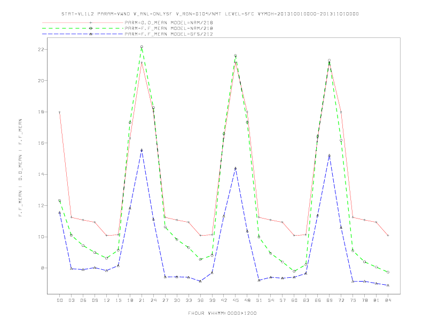This screenshot has width=423, height=327.
Task: Click red plus marker at hour 84
Action: (x=388, y=236)
